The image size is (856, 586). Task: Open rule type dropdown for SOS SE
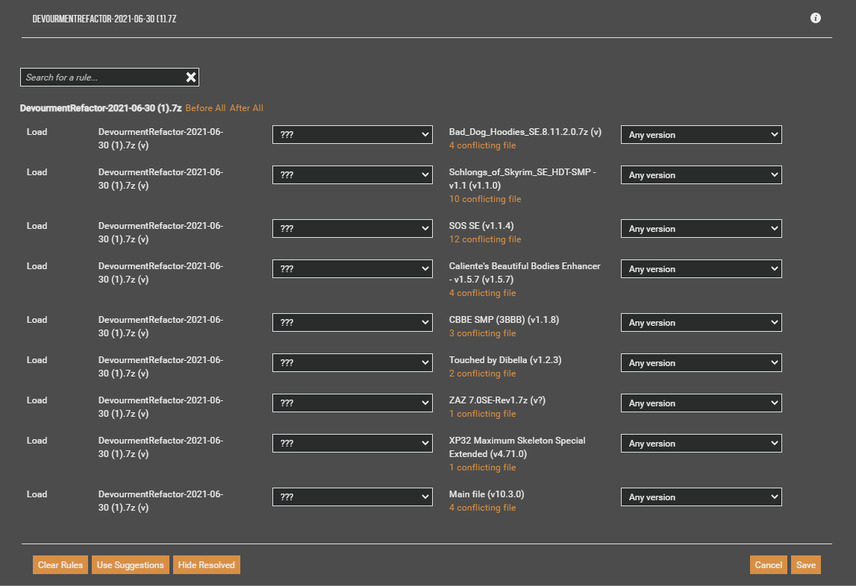click(x=353, y=229)
